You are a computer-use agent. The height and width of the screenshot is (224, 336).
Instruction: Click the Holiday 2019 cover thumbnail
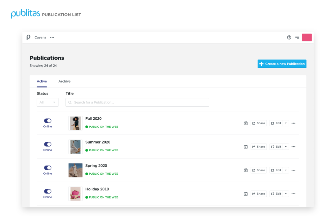(75, 194)
